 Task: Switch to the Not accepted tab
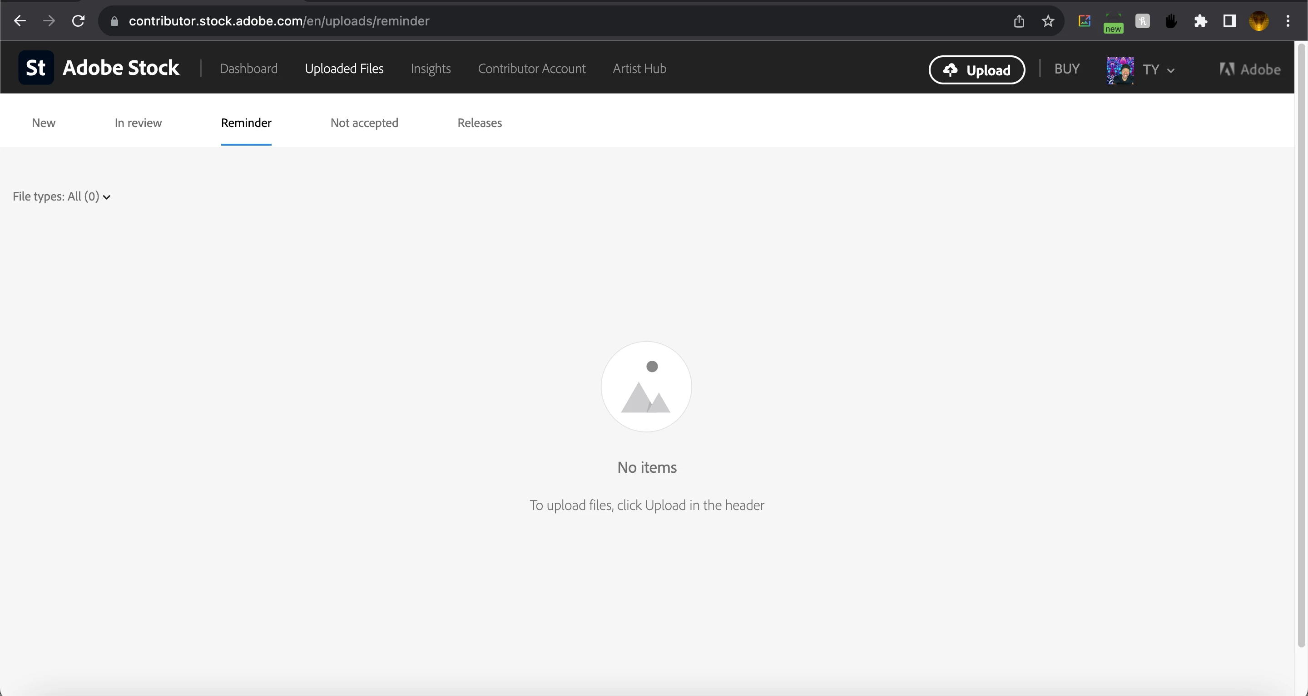click(x=364, y=123)
